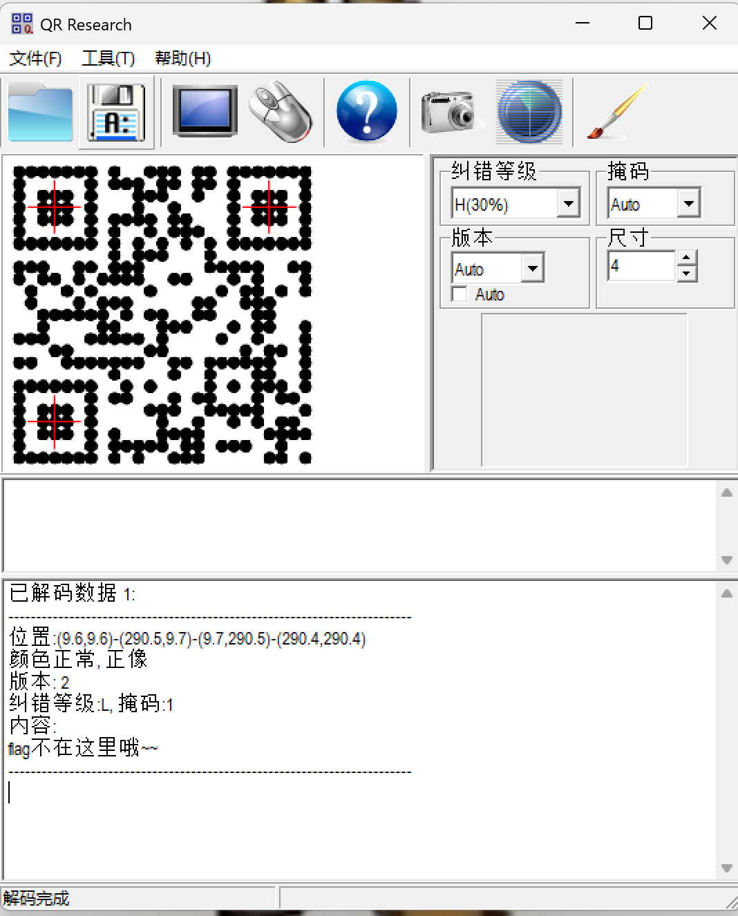Click the QR Research app title icon
The image size is (738, 916).
[x=22, y=24]
